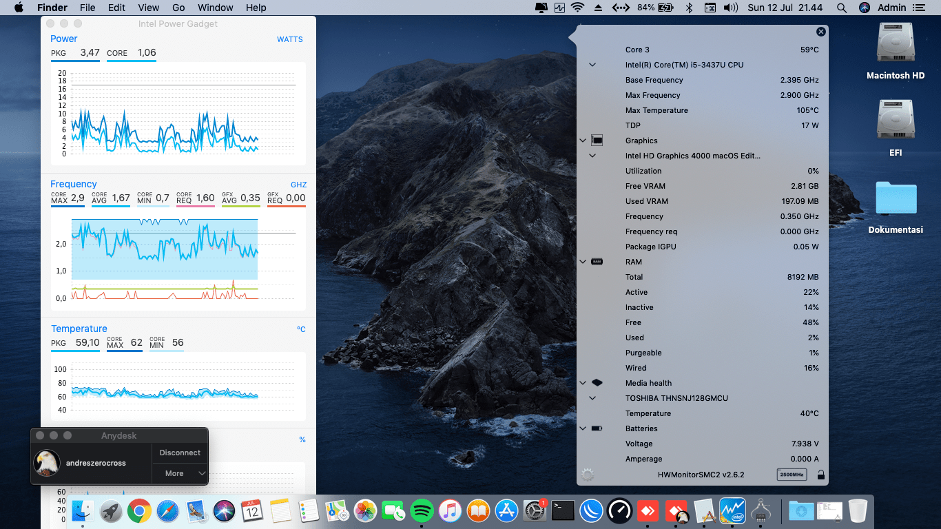941x529 pixels.
Task: Open HWMonitorSMC2 settings gear
Action: point(588,475)
